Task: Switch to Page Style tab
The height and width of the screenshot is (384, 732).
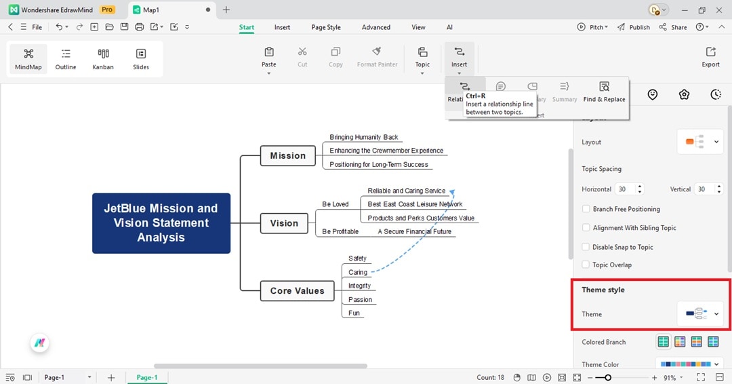Action: click(326, 27)
